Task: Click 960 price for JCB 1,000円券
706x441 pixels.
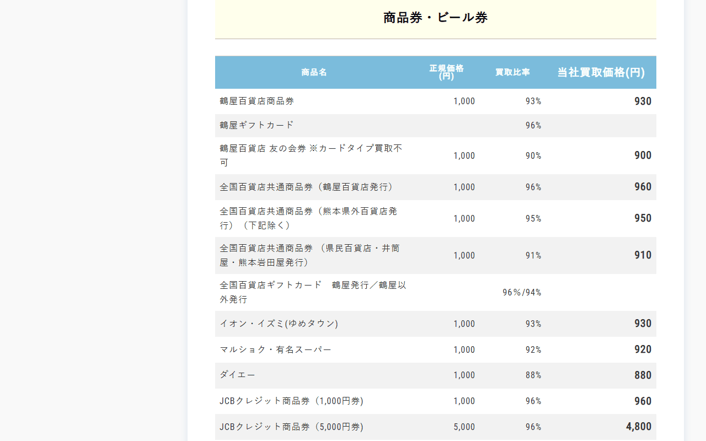Action: 643,401
